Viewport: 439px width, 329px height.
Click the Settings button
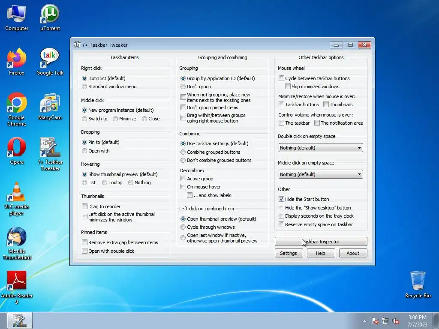coord(289,253)
